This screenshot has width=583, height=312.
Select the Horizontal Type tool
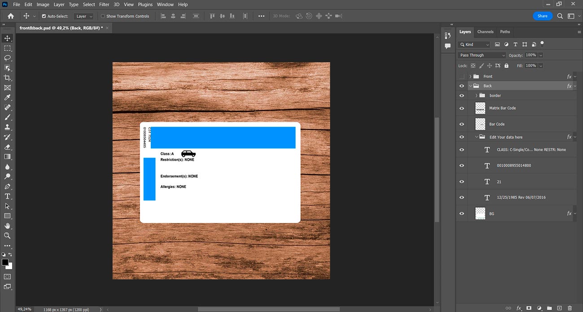[7, 196]
